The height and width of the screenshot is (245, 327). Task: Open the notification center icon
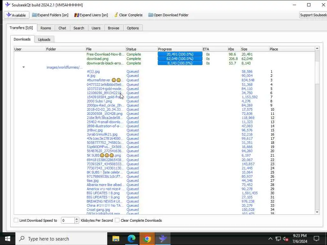[x=316, y=239]
